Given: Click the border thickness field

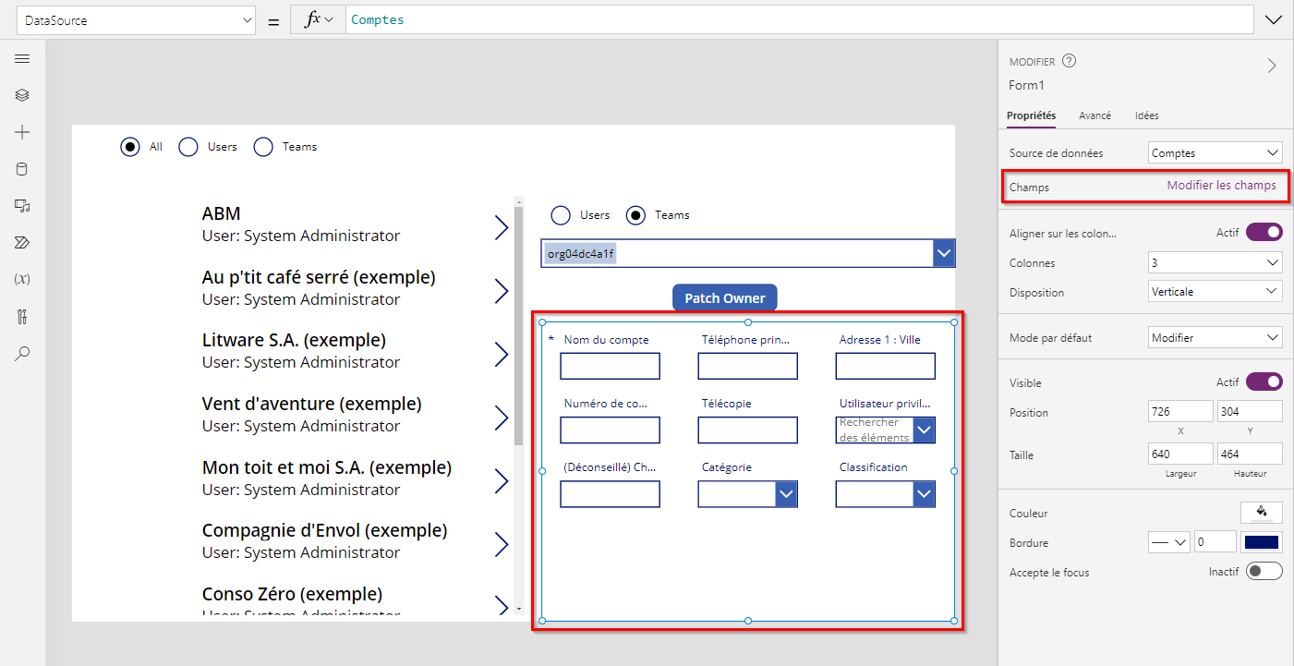Looking at the screenshot, I should (1215, 542).
